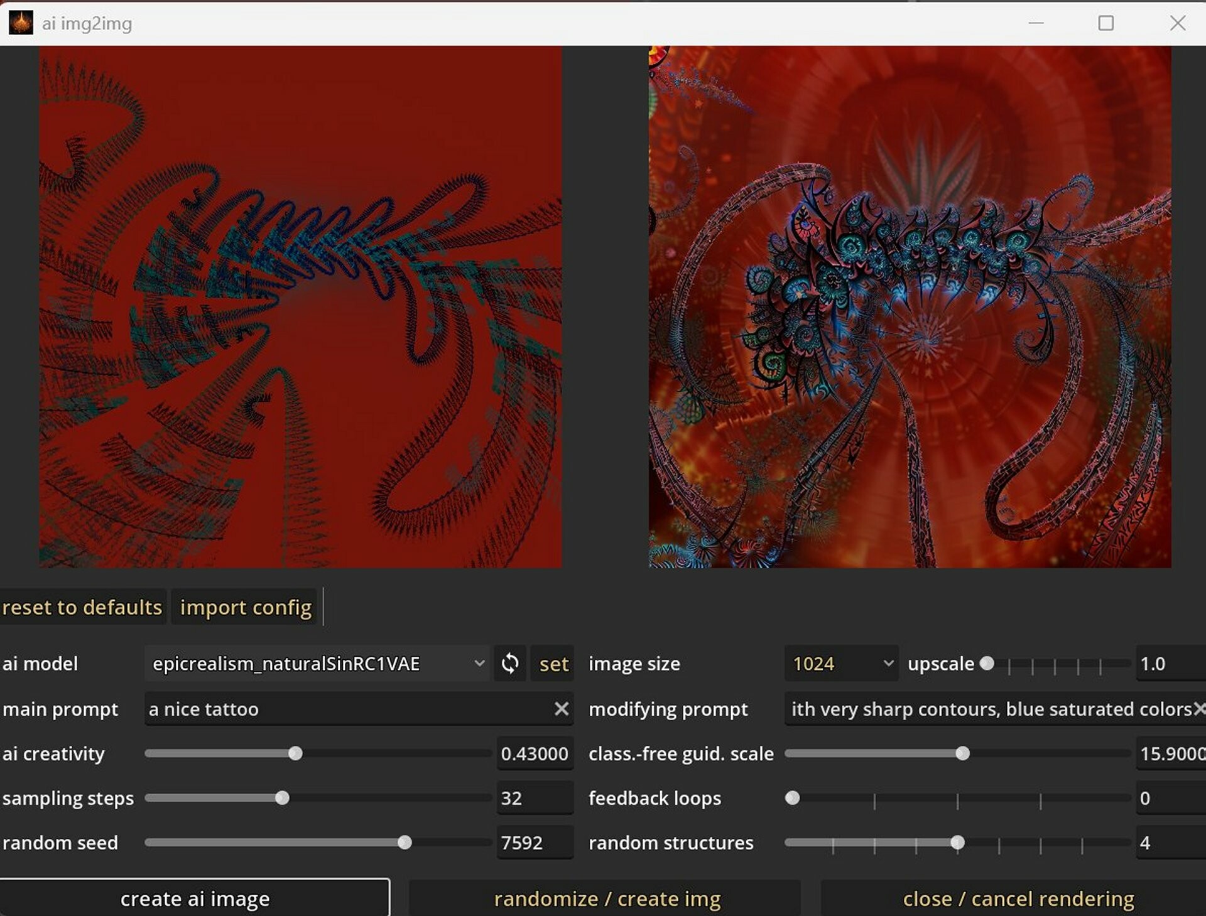
Task: Click randomize / create img
Action: pyautogui.click(x=607, y=899)
